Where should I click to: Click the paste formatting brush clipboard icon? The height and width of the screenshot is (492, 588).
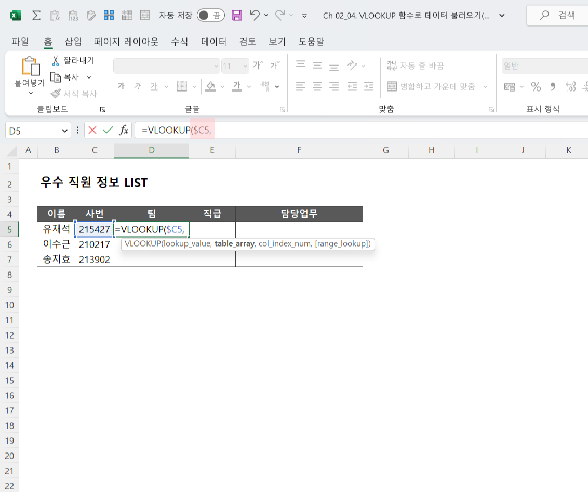pos(91,16)
